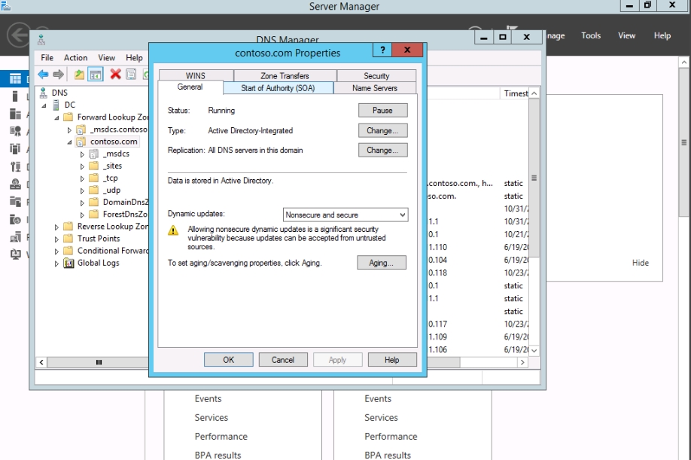
Task: Open the Tools menu in Server Manager
Action: pos(591,35)
